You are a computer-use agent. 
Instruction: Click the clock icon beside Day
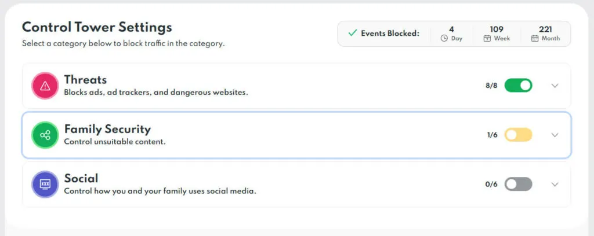pyautogui.click(x=444, y=39)
